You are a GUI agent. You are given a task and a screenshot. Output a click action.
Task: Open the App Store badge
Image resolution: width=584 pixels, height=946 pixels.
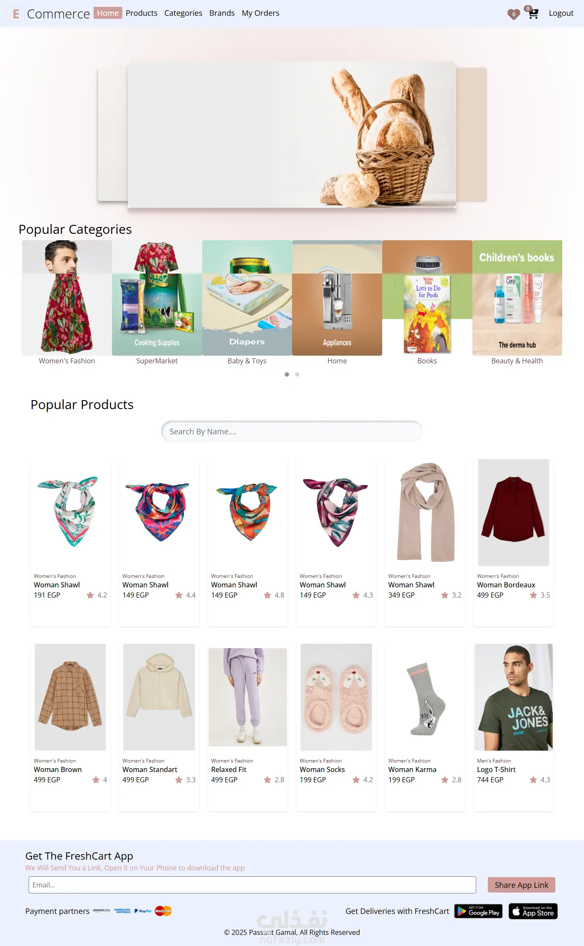click(533, 911)
